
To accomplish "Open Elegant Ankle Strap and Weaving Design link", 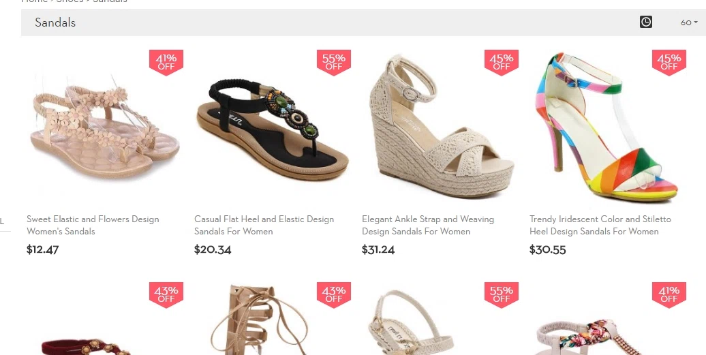I will [428, 225].
